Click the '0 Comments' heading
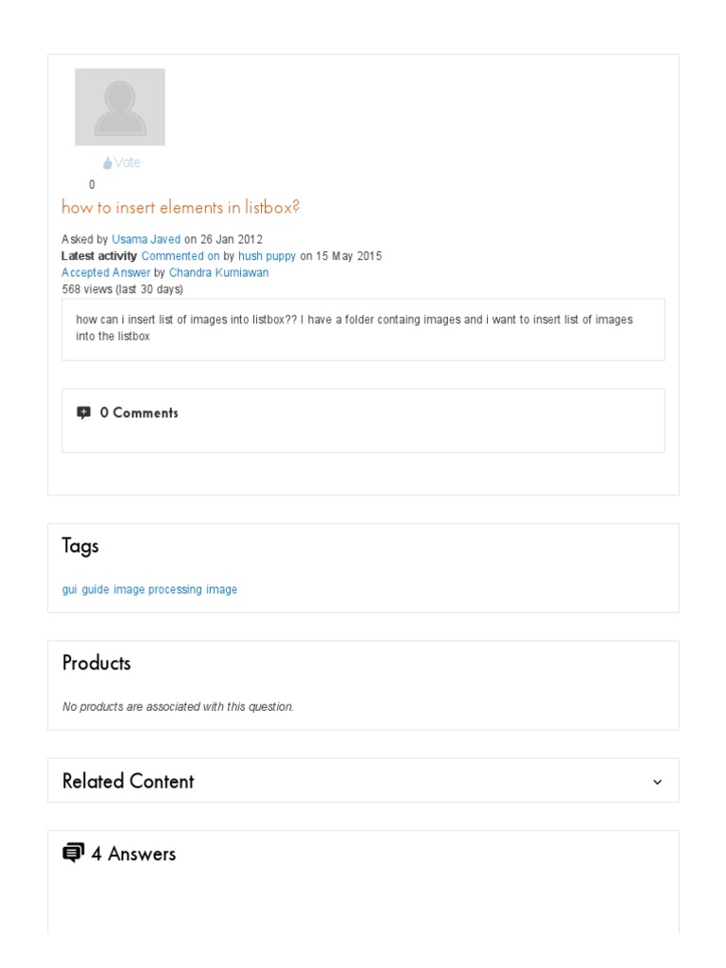 (139, 413)
